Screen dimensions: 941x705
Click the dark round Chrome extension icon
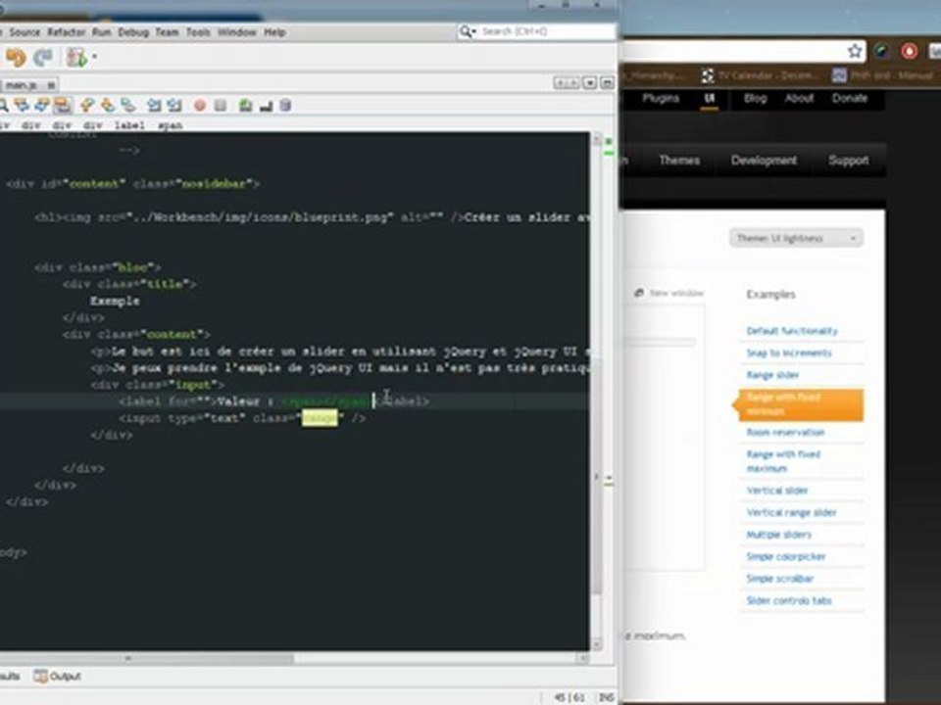[x=881, y=51]
